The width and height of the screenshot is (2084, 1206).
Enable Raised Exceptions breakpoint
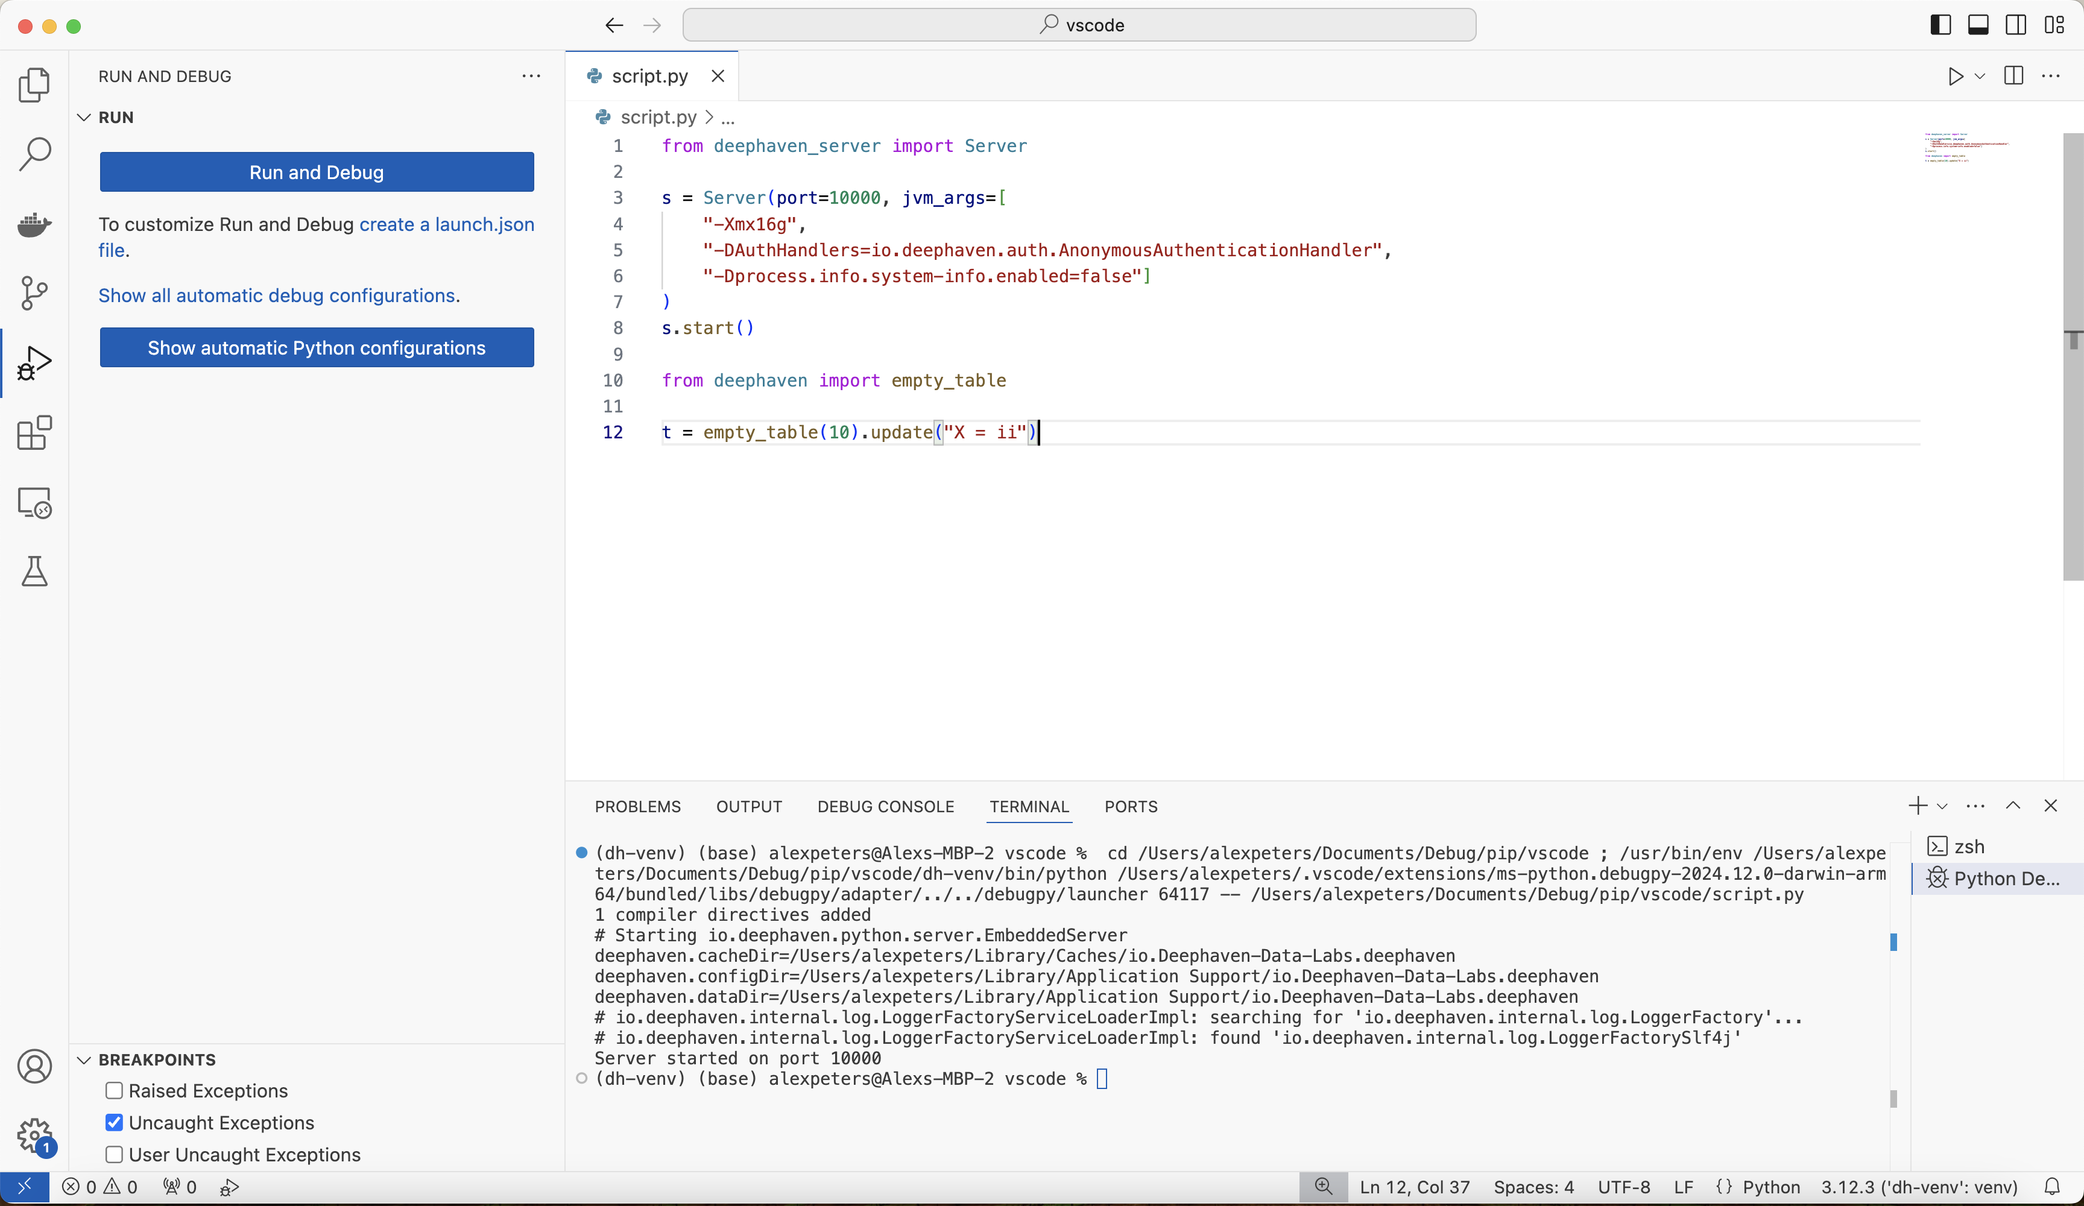[114, 1091]
